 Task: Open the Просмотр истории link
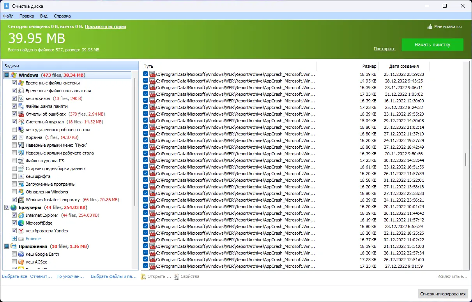[x=104, y=26]
